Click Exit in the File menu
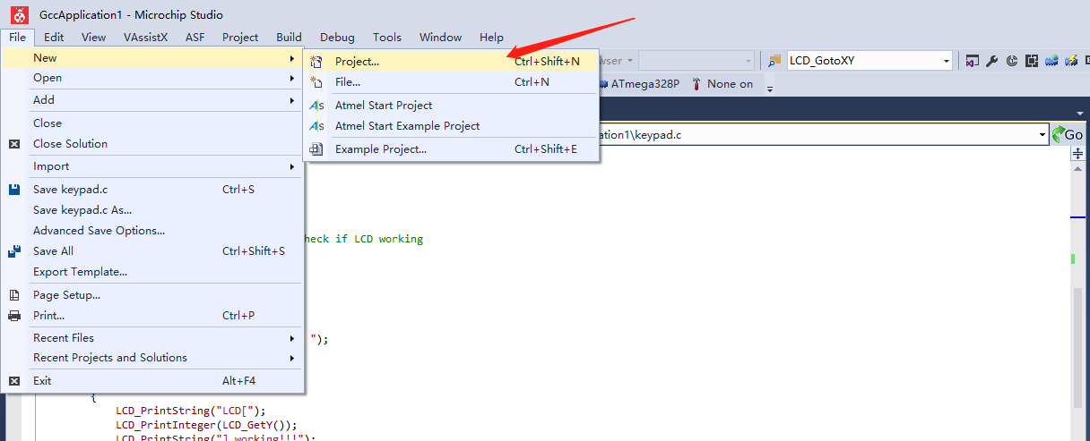Screen dimensions: 1090x441 pyautogui.click(x=152, y=380)
